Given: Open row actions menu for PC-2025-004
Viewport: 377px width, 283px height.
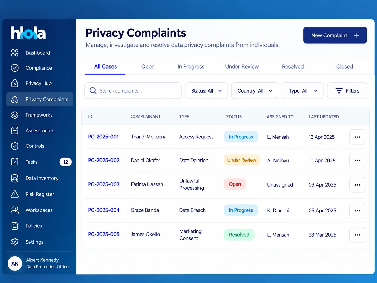Looking at the screenshot, I should click(357, 211).
